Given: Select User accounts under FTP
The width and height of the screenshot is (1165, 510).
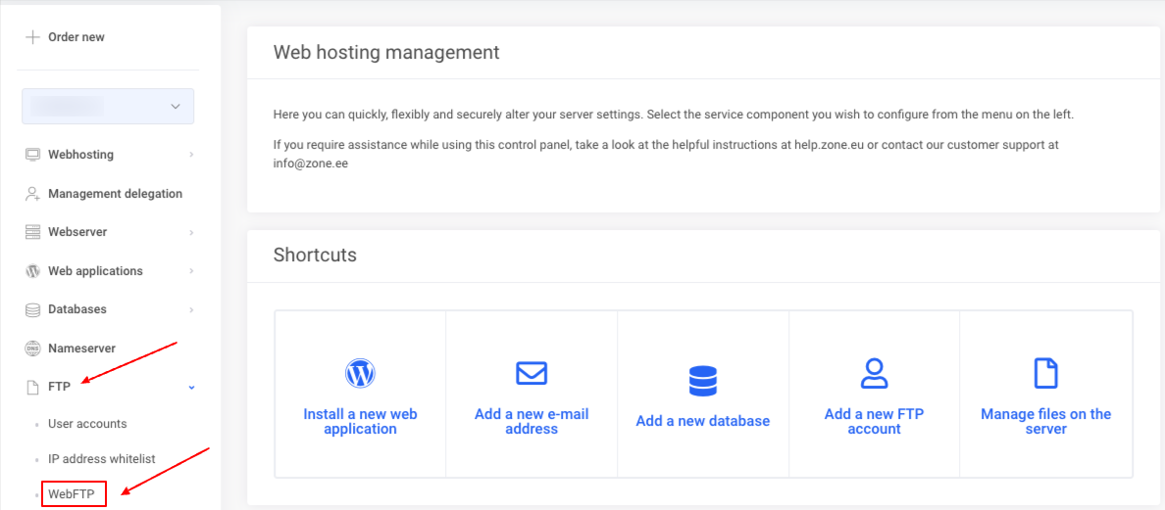Looking at the screenshot, I should (x=87, y=424).
